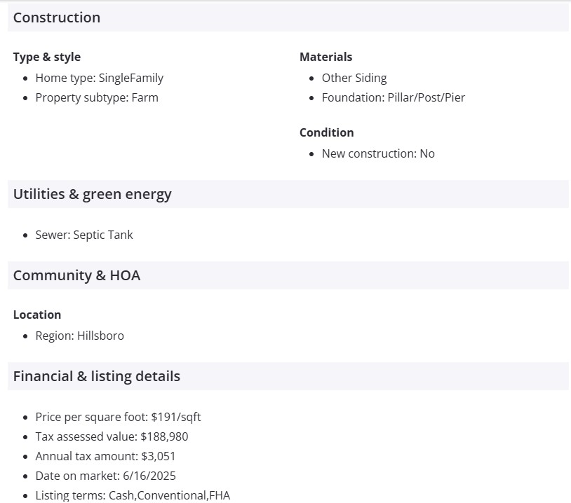Select the Region: Hillsboro item

(79, 336)
